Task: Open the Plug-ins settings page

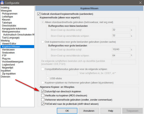Action: coord(6,59)
